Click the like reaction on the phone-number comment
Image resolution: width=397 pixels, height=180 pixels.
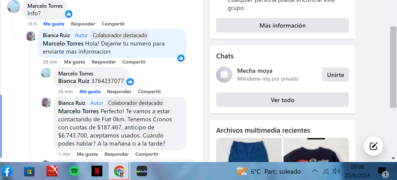[x=130, y=81]
